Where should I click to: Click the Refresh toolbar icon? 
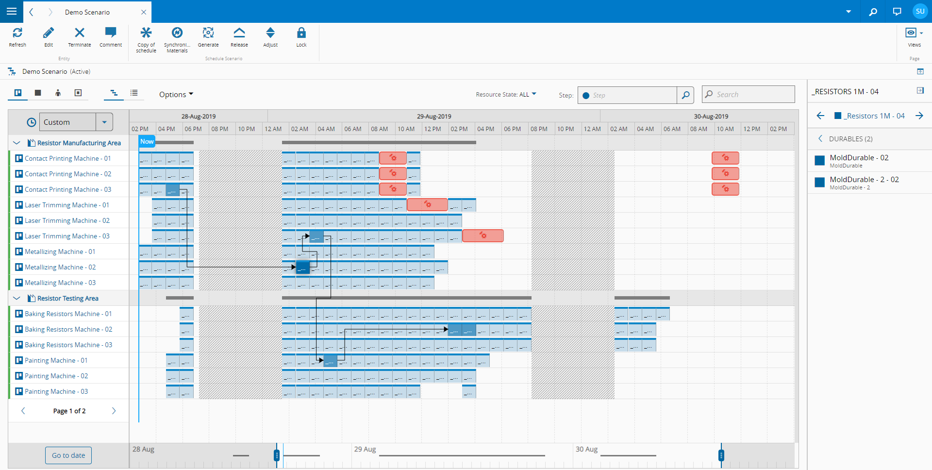(x=17, y=33)
